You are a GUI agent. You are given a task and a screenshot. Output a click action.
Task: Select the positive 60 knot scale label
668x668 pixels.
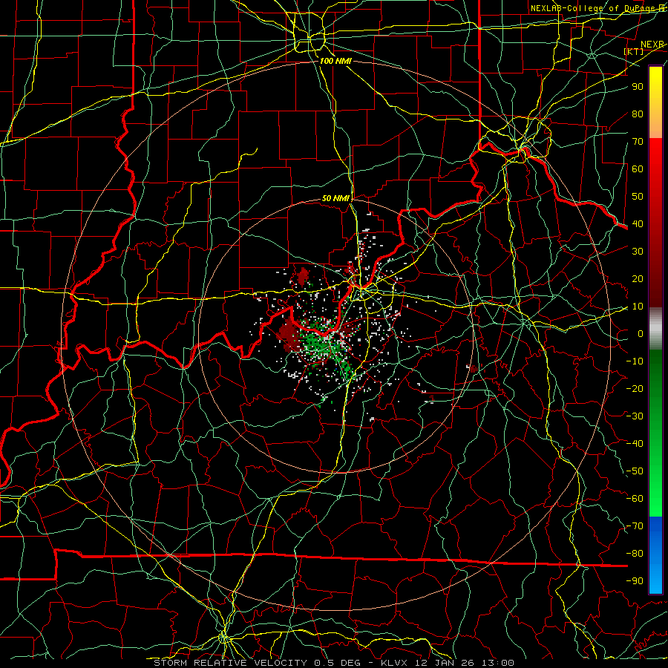click(638, 168)
